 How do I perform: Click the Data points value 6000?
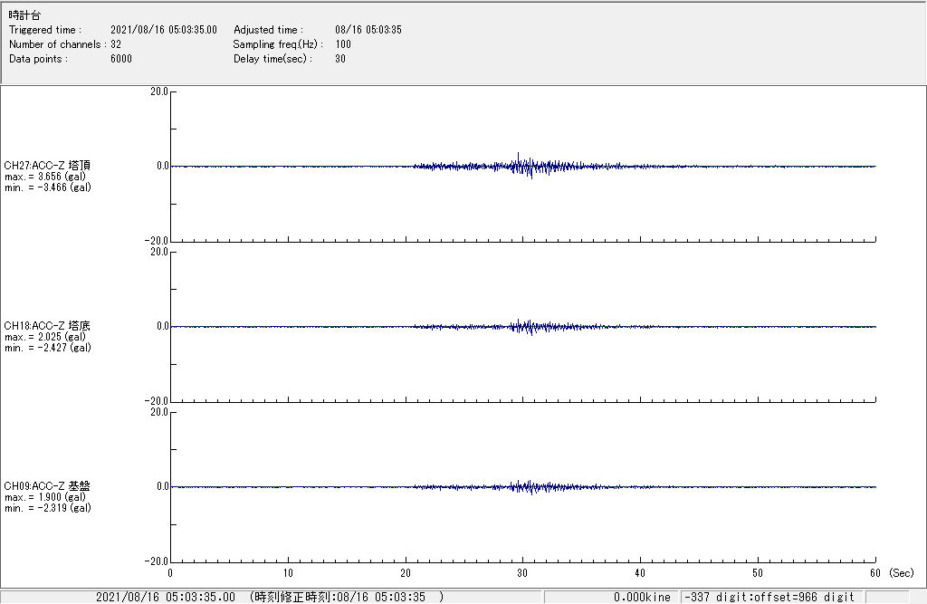click(x=121, y=59)
